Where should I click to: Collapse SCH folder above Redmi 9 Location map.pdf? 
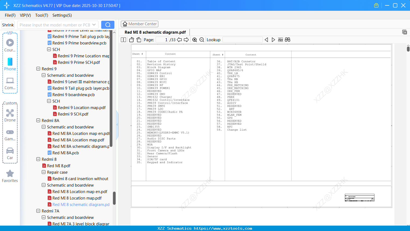pyautogui.click(x=49, y=101)
